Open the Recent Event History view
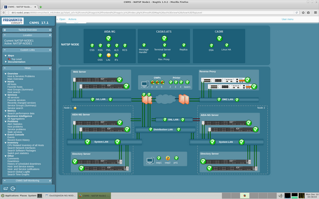This screenshot has height=199, width=319. (19, 140)
